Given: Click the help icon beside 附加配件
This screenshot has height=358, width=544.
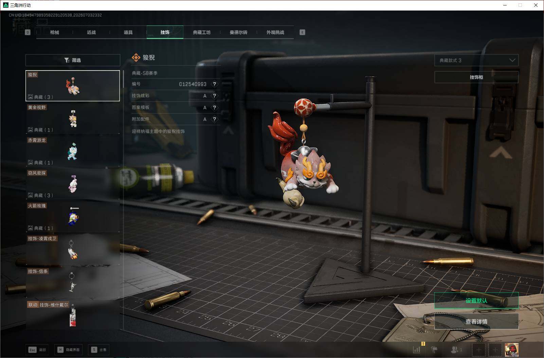Looking at the screenshot, I should [214, 119].
